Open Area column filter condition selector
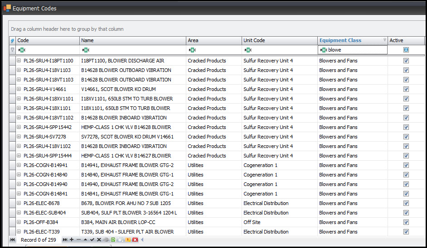Image resolution: width=427 pixels, height=248 pixels. coord(192,50)
